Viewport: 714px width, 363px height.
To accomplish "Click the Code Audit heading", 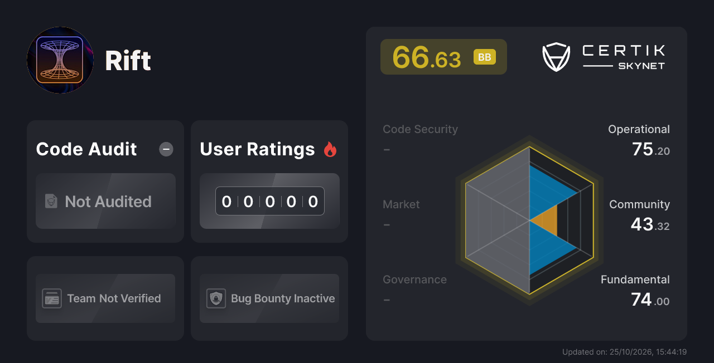I will [x=86, y=149].
